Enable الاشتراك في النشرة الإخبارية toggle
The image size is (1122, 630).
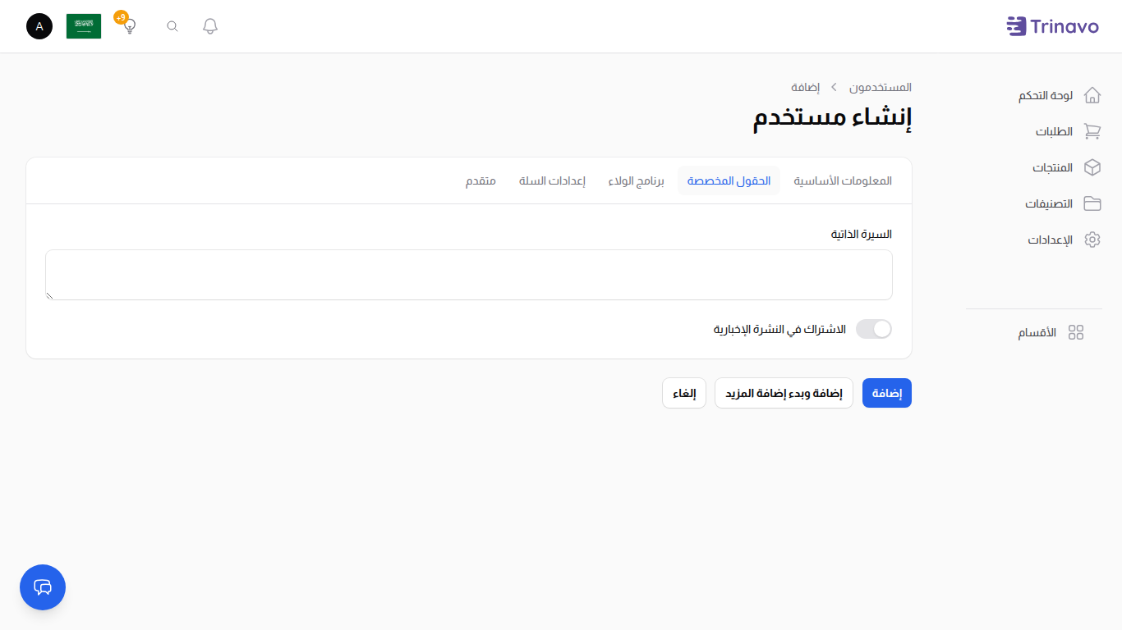point(873,328)
